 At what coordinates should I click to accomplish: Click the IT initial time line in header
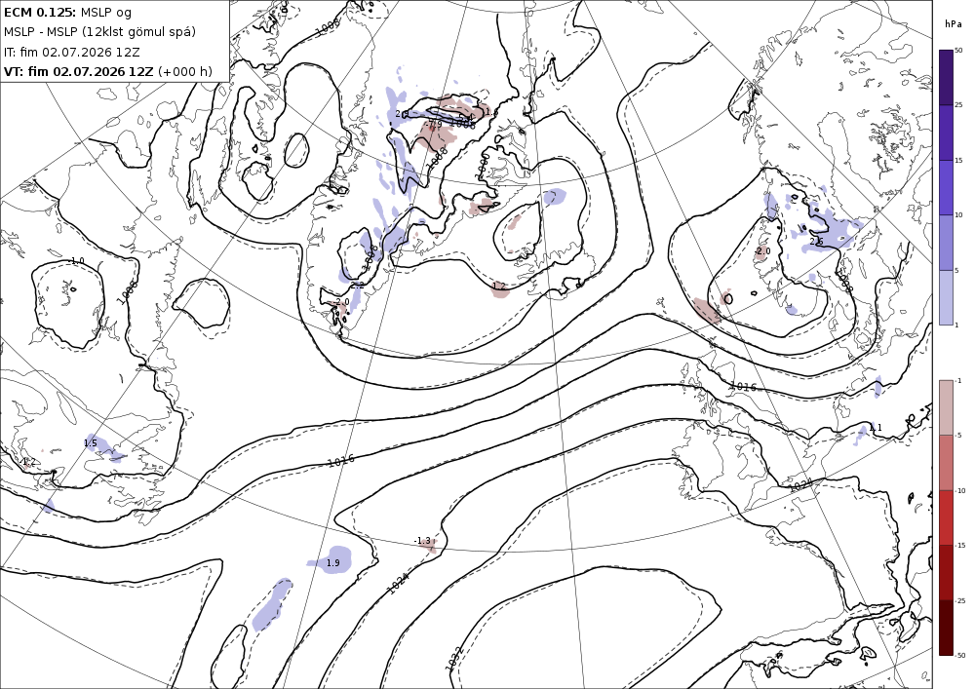71,52
